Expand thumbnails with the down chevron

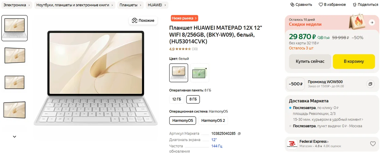pos(14,137)
